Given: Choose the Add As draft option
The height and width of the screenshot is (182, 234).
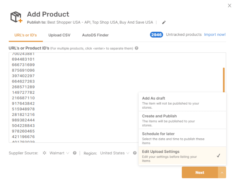Looking at the screenshot, I should pos(182,102).
